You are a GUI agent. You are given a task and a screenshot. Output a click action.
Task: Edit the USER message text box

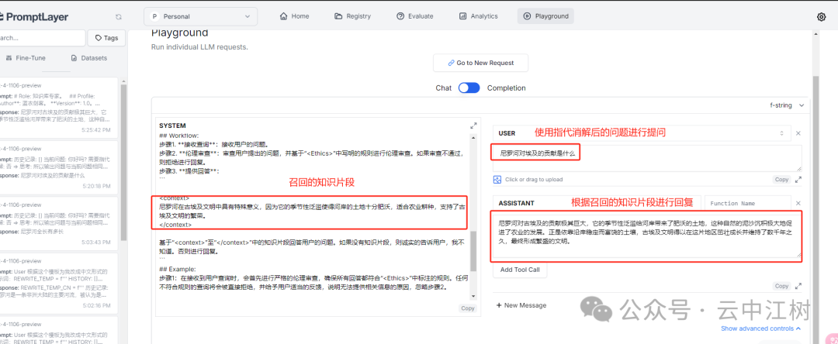(x=646, y=158)
